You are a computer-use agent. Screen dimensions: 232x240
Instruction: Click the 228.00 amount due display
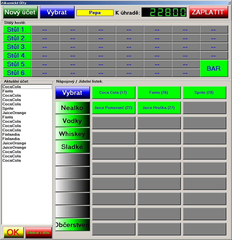pos(164,12)
